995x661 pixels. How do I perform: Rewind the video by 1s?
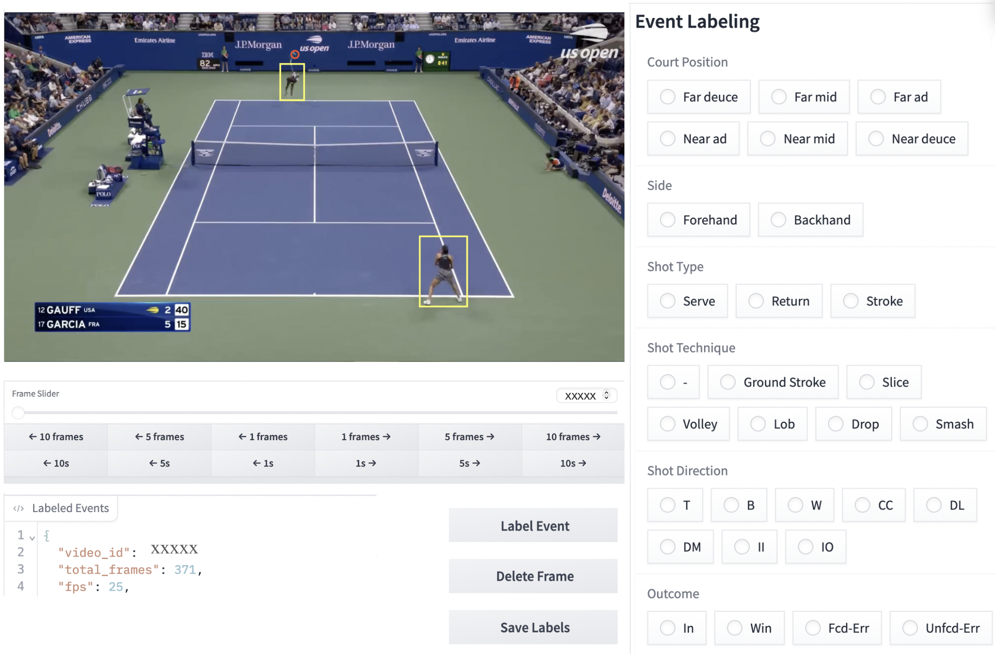(x=263, y=463)
